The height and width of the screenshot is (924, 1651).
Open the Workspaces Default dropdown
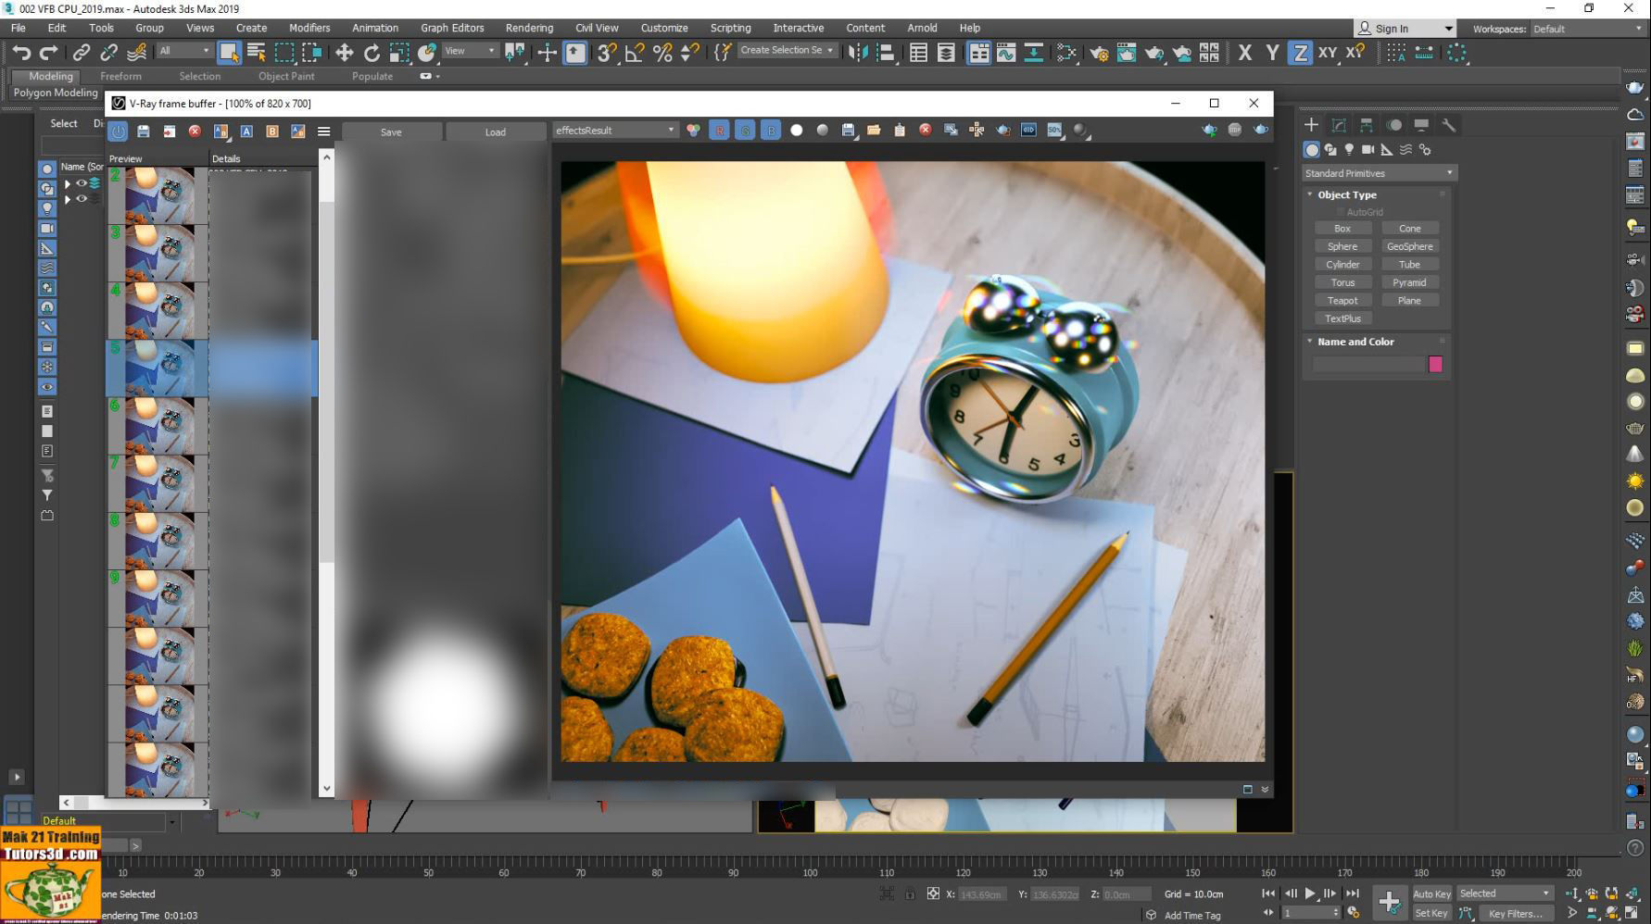[x=1587, y=29]
